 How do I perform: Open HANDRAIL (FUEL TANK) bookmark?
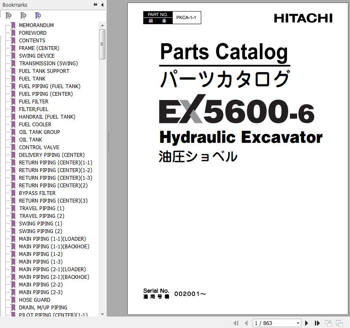47,117
